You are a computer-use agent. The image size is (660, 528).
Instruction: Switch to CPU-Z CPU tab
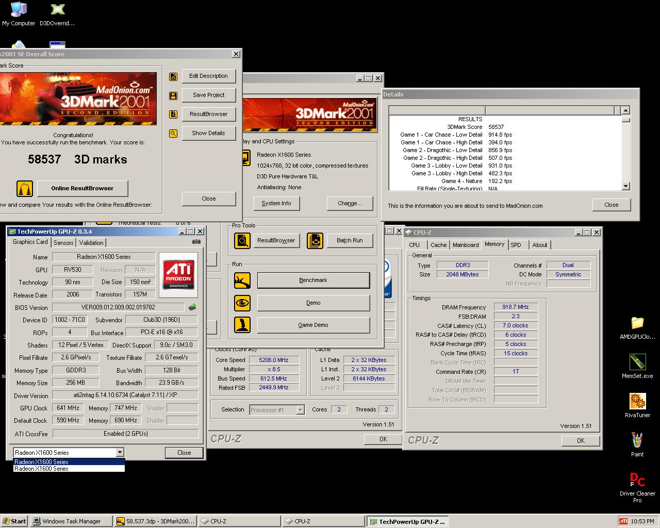point(415,245)
